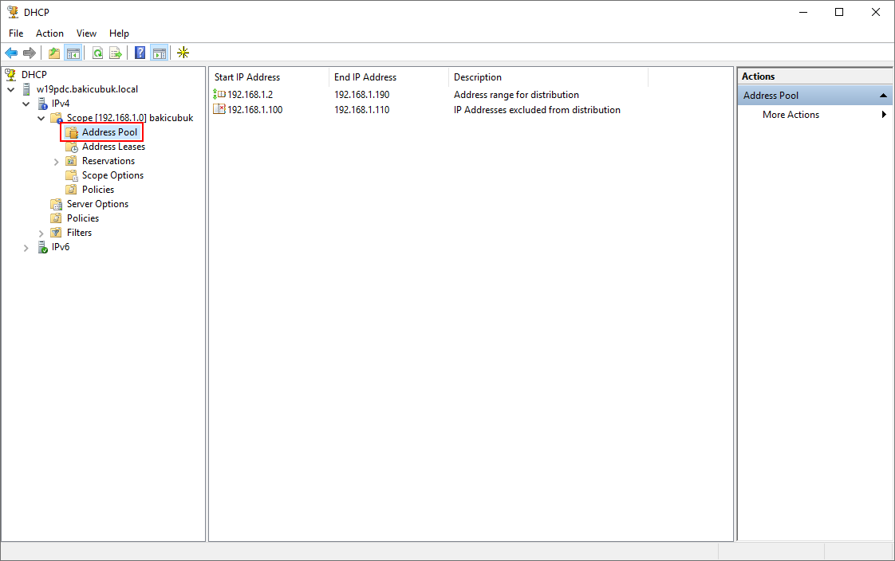Click the IPv4 server icon
Viewport: 895px width, 561px height.
tap(43, 104)
